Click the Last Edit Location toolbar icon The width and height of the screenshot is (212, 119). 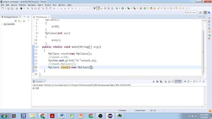pos(177,8)
